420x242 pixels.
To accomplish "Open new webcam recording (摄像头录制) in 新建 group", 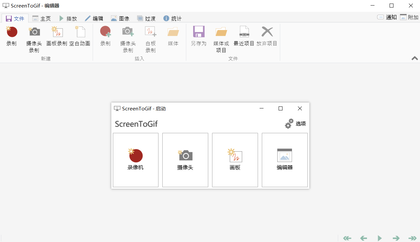I will tap(34, 39).
